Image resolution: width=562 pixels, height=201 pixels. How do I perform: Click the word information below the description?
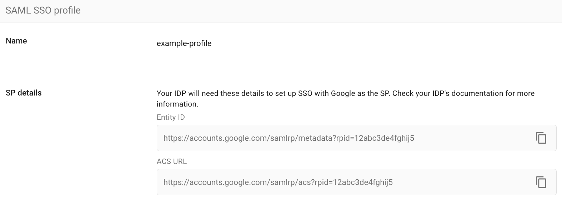pyautogui.click(x=177, y=104)
